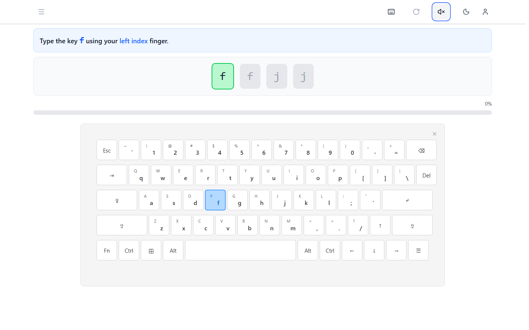Click the right arrow key
Screen dimensions: 529x330
(x=396, y=250)
